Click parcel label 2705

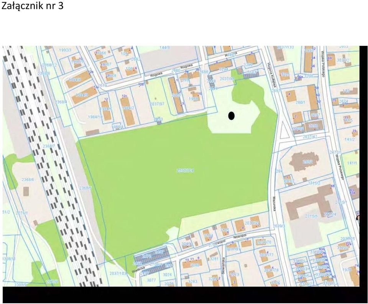tap(213, 245)
